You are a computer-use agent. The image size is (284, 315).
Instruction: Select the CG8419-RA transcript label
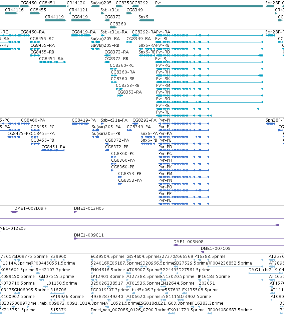(84, 32)
